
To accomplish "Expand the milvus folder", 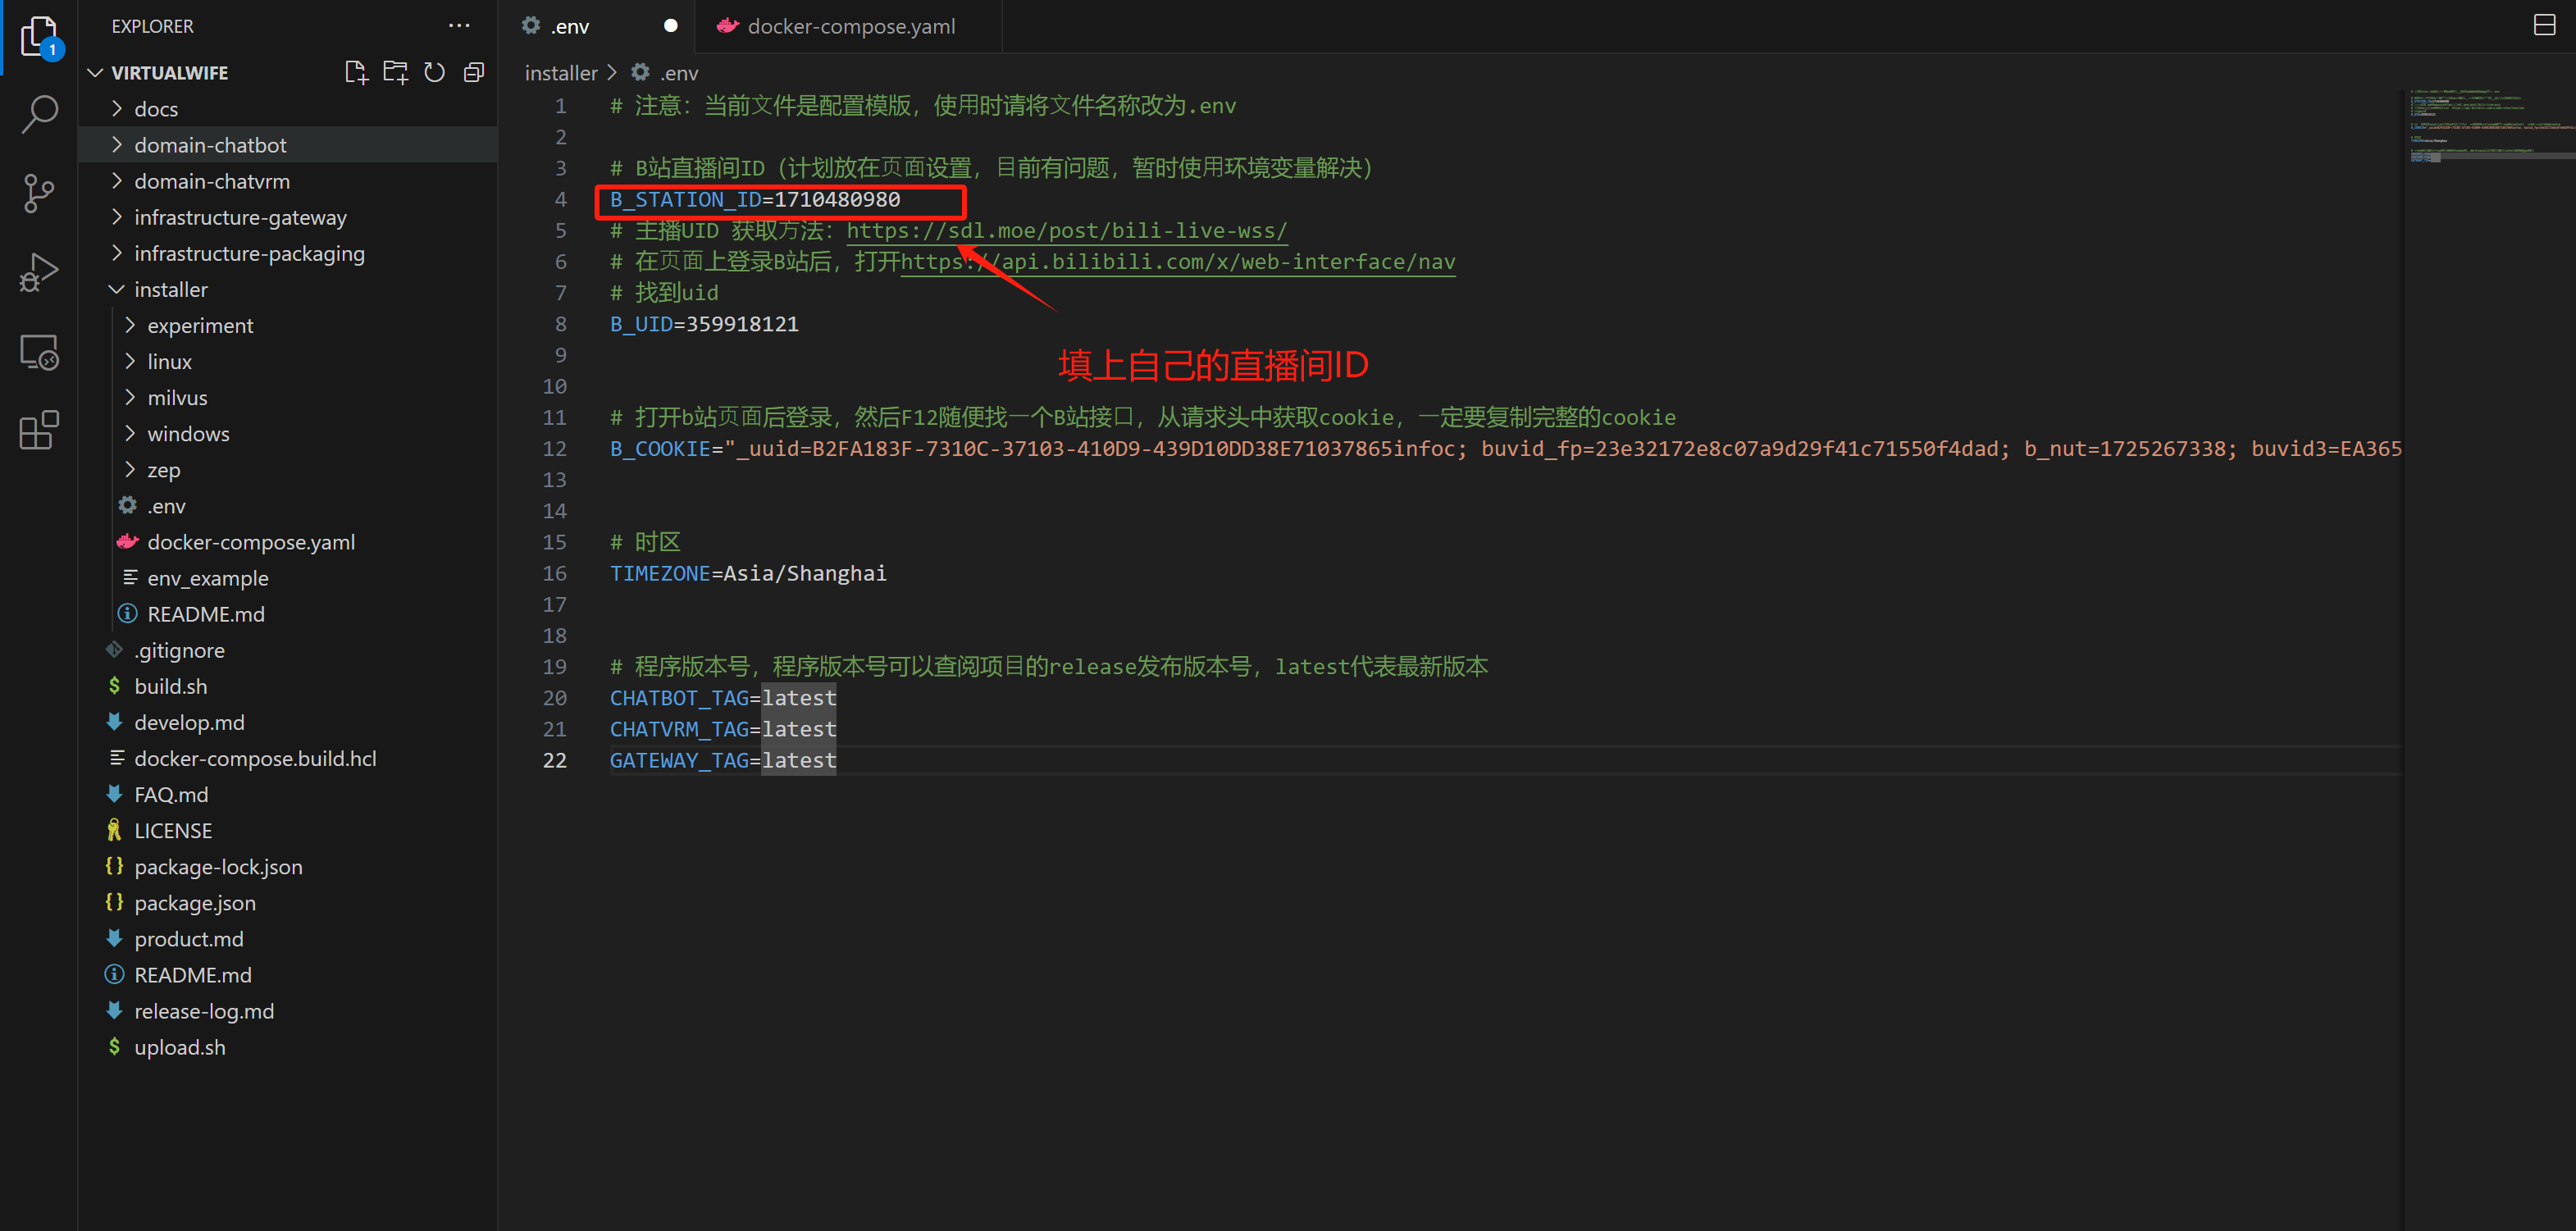I will [x=130, y=397].
